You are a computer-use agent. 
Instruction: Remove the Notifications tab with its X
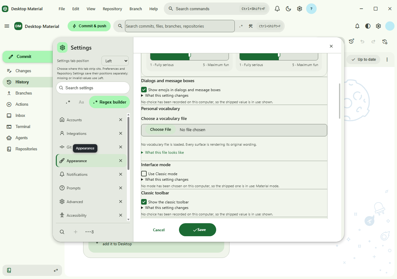coord(121,174)
